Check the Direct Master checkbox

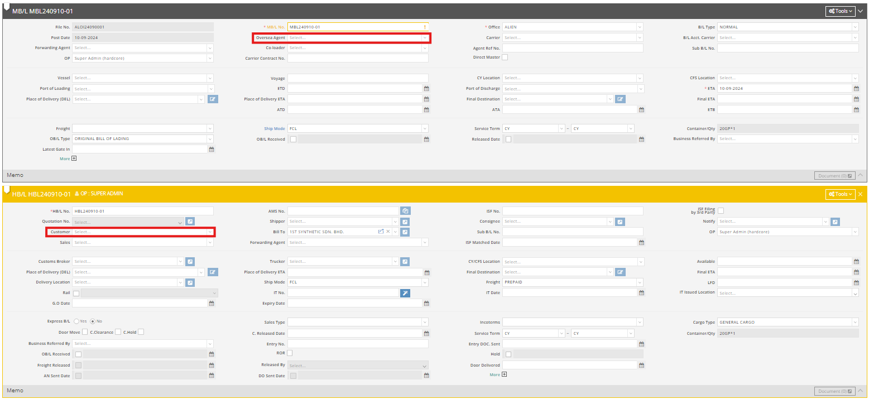505,57
